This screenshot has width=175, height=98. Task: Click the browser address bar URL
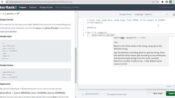click(41, 2)
